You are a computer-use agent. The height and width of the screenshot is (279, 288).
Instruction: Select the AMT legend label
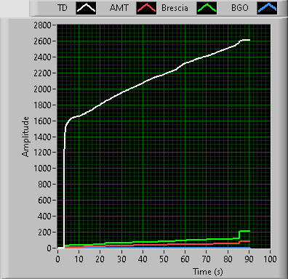[x=119, y=8]
